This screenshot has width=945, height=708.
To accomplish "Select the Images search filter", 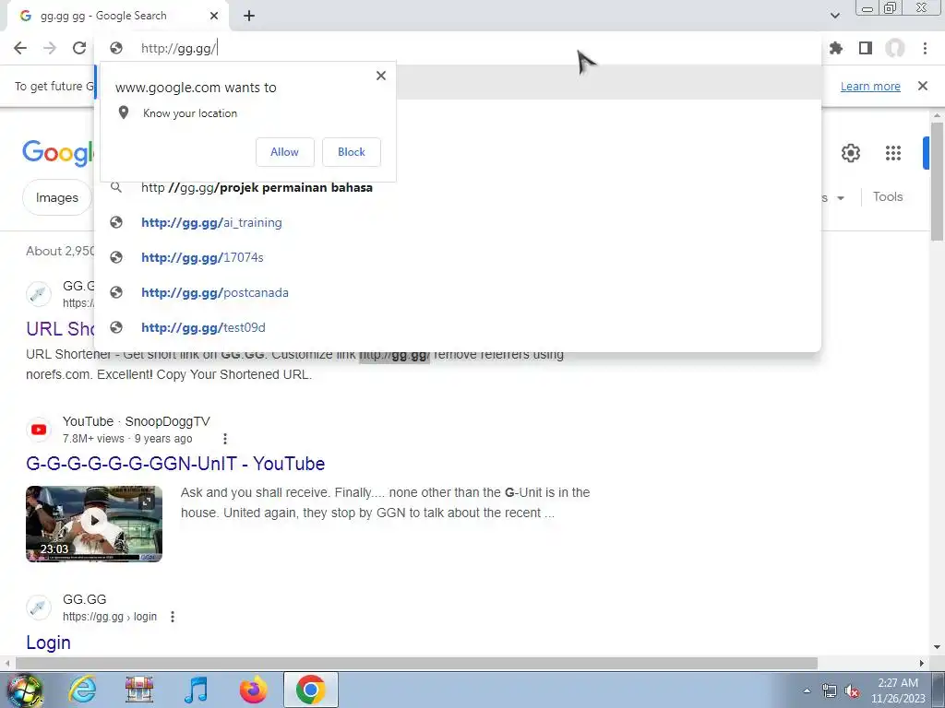I will tap(56, 197).
